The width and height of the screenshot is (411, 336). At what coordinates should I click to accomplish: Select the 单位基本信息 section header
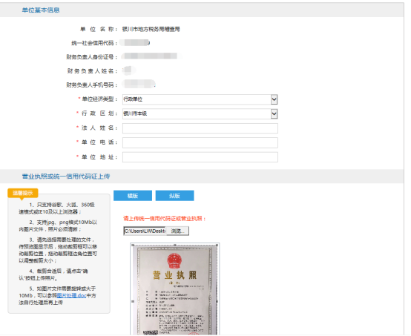41,10
